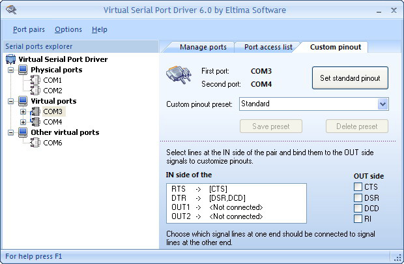Click Set standard pinout button
This screenshot has width=404, height=264.
pyautogui.click(x=350, y=78)
